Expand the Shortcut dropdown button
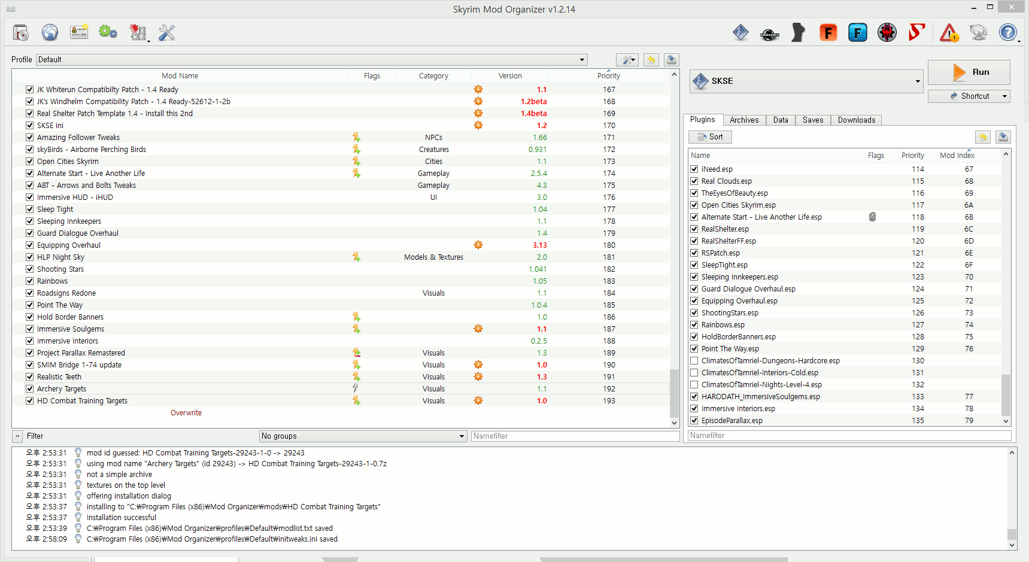The width and height of the screenshot is (1029, 562). tap(1005, 96)
